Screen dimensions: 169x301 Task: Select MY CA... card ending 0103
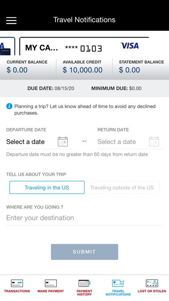point(84,47)
